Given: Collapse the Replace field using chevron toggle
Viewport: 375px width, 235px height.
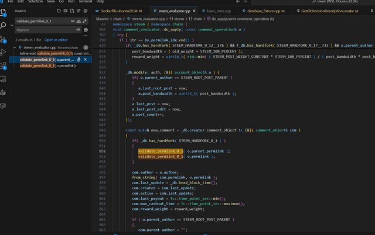Looking at the screenshot, I should coord(12,25).
